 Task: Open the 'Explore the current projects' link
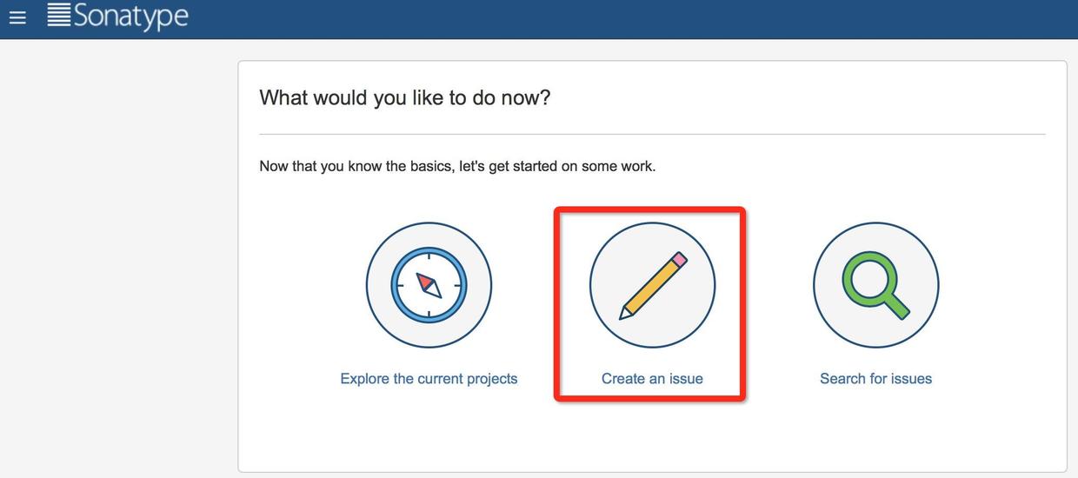click(x=429, y=379)
